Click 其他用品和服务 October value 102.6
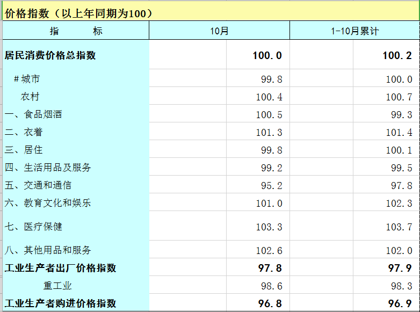The height and width of the screenshot is (312, 420). point(269,251)
